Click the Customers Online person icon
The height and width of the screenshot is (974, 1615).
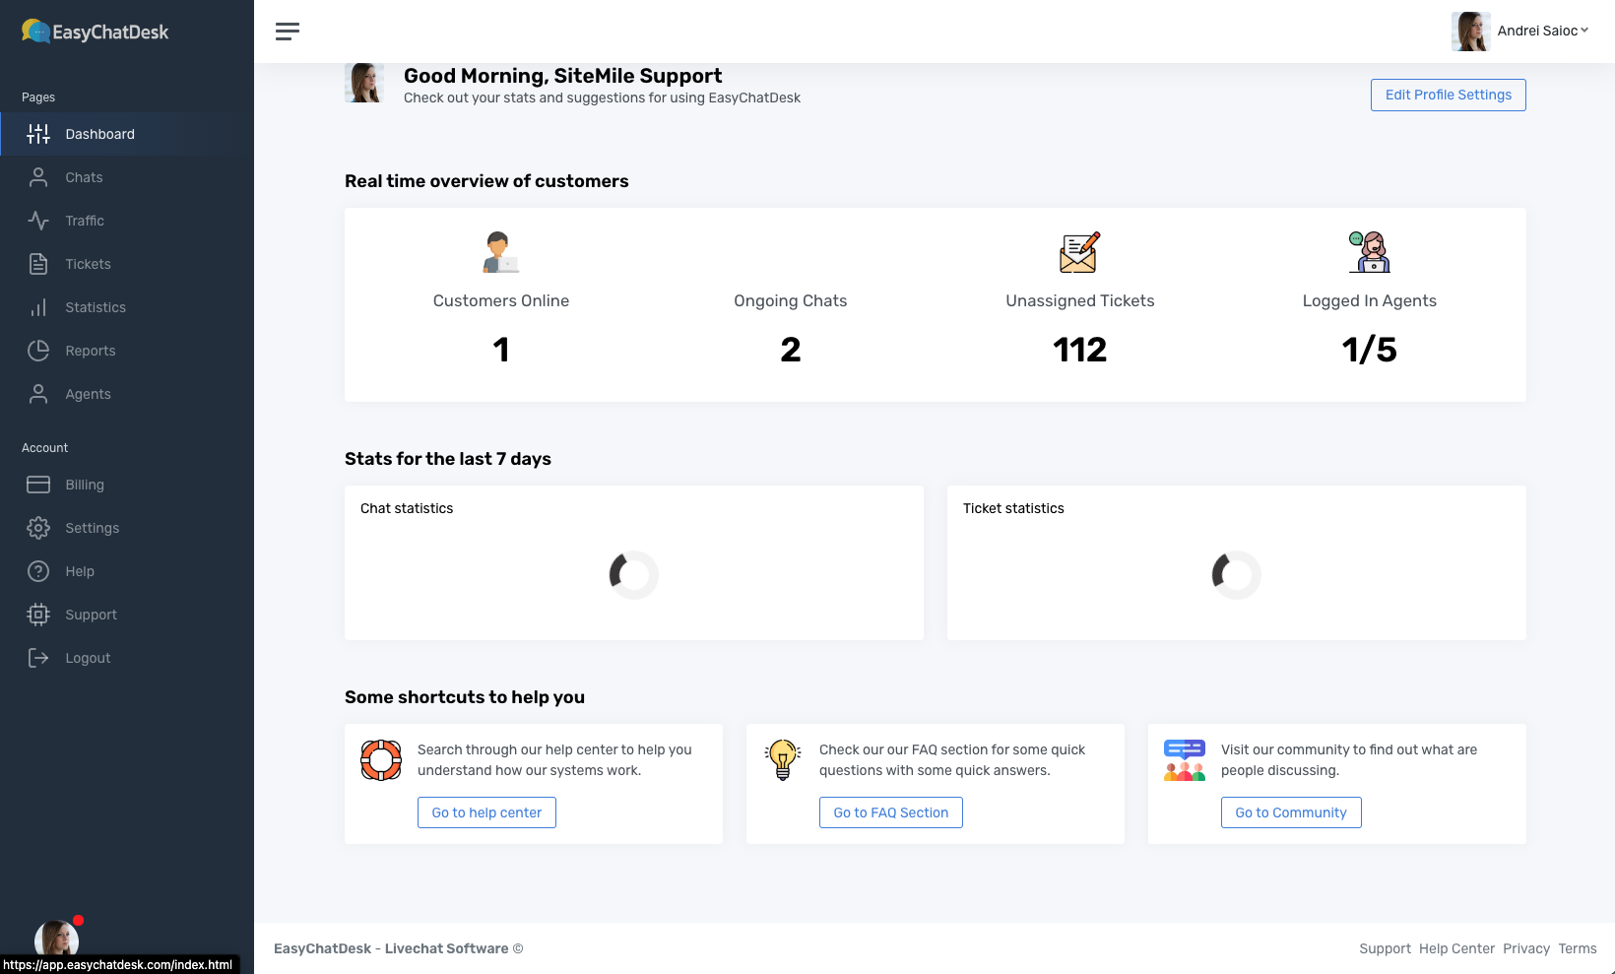(500, 252)
